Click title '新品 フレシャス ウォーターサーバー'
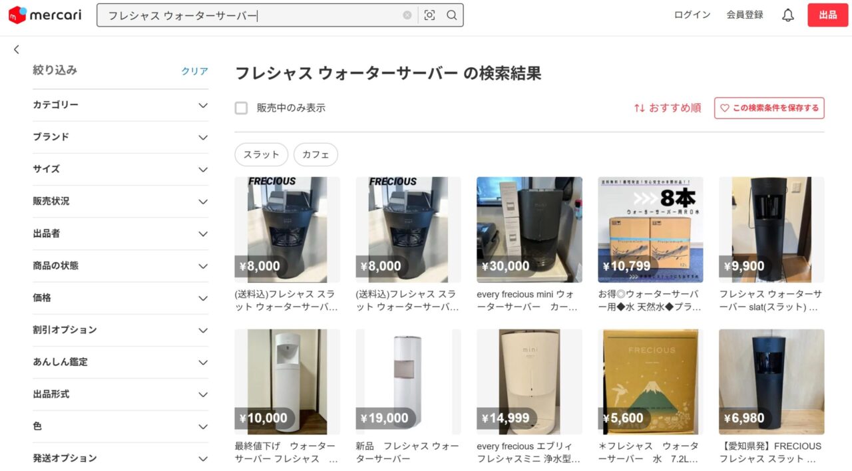Image resolution: width=852 pixels, height=471 pixels. click(407, 452)
